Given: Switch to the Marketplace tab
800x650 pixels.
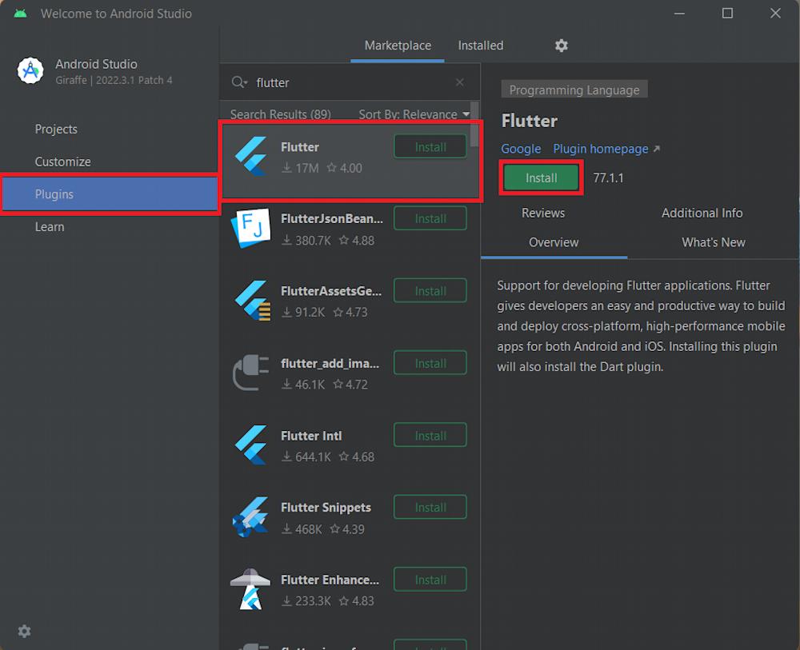Looking at the screenshot, I should [398, 46].
